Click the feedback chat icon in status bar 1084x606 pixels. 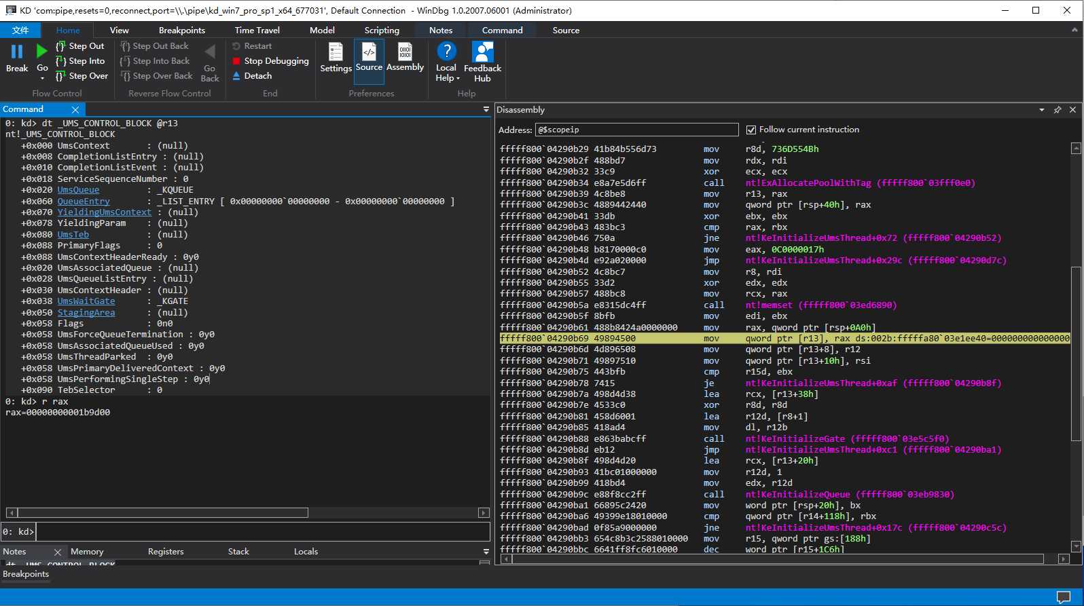tap(1064, 597)
